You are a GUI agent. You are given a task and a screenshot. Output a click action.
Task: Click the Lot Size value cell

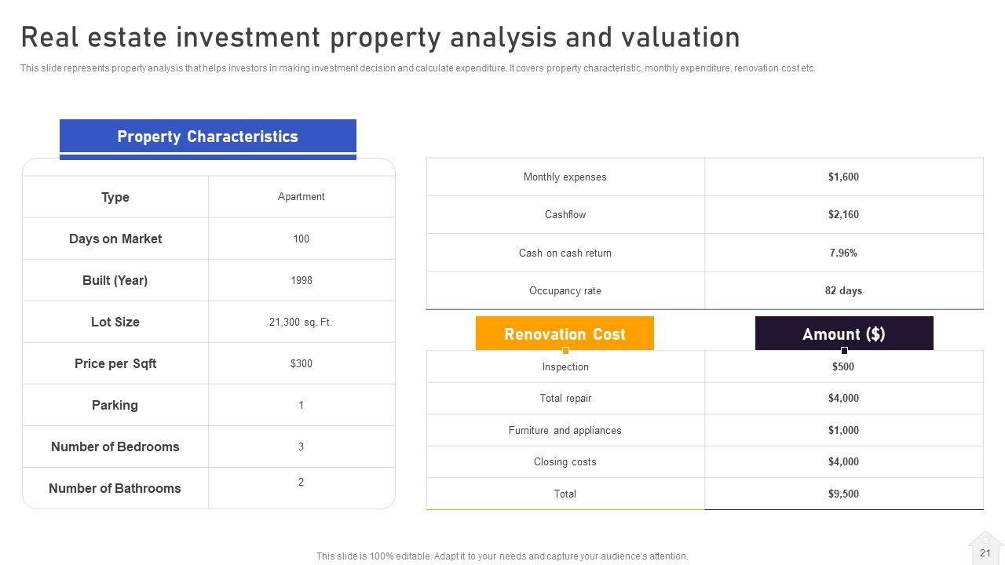[301, 322]
